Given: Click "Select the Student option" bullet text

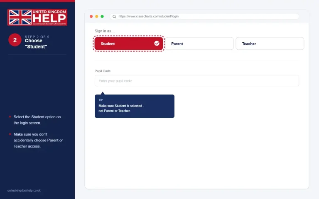Looking at the screenshot, I should pos(37,120).
